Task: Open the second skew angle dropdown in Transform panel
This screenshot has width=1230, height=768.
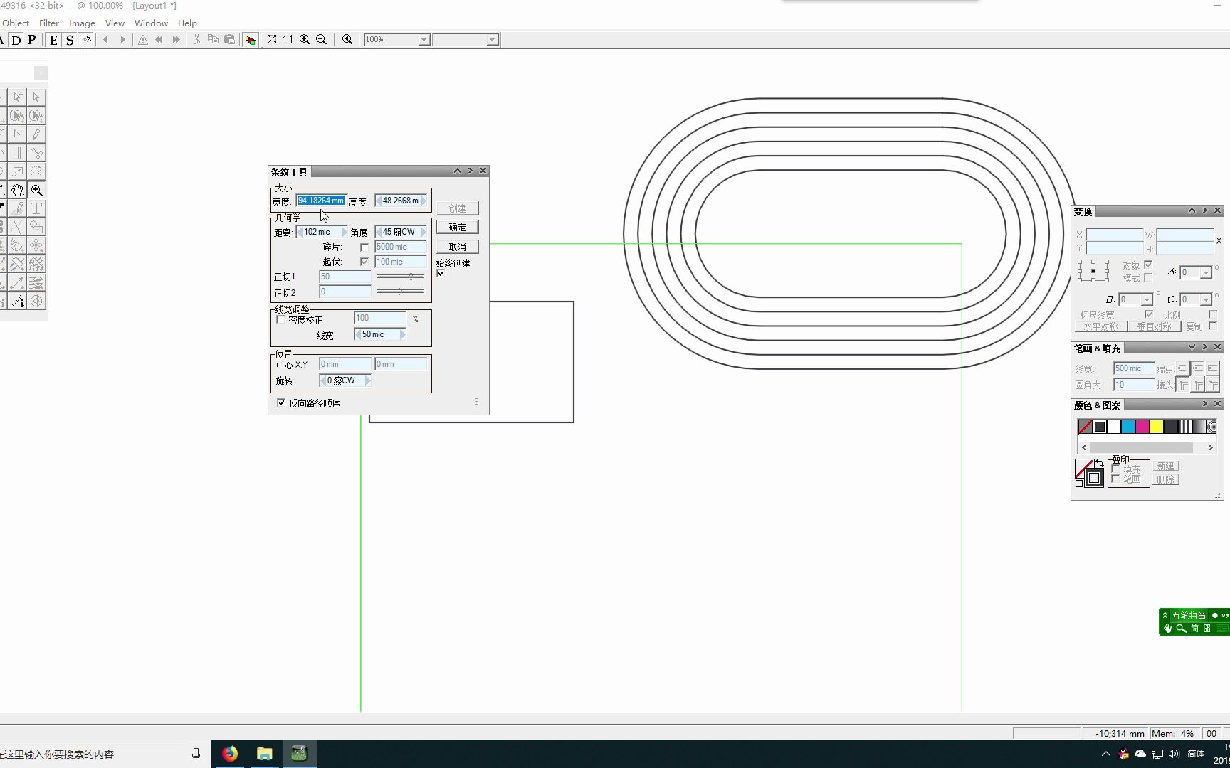Action: (1206, 300)
